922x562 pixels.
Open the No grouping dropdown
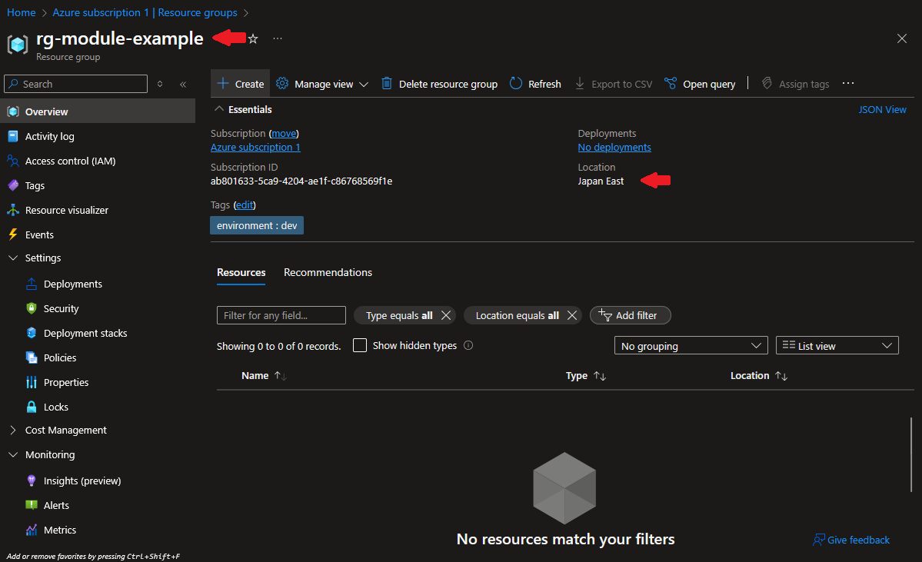(x=691, y=346)
